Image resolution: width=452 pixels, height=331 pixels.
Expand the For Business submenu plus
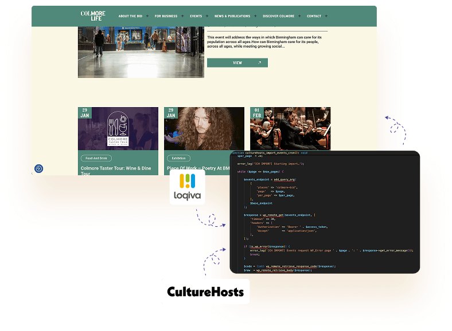182,16
